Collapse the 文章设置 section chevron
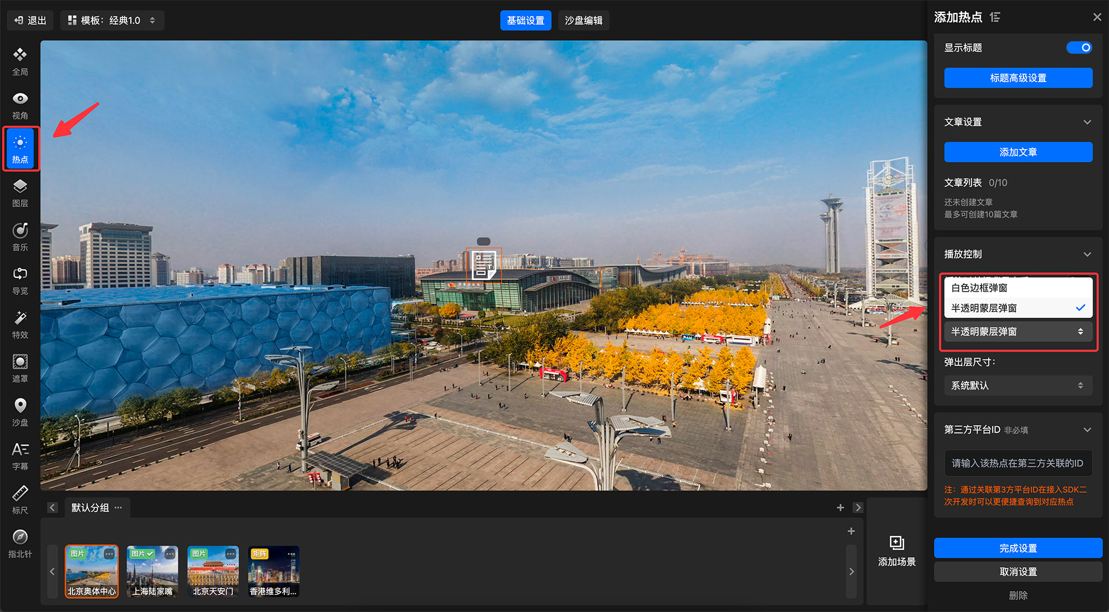This screenshot has height=612, width=1109. point(1087,122)
